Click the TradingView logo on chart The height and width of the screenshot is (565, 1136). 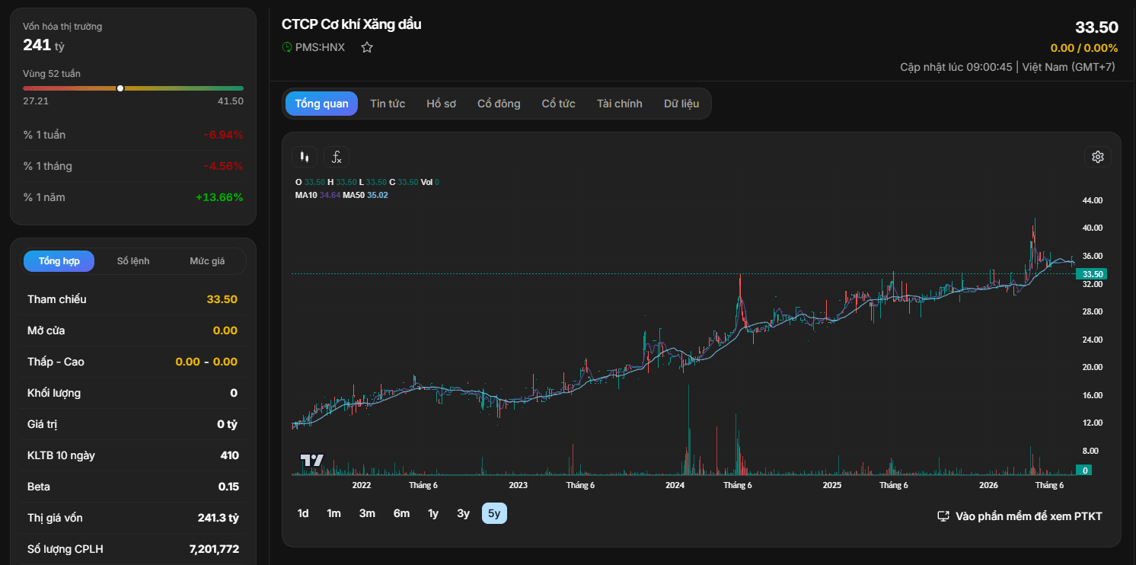[312, 460]
